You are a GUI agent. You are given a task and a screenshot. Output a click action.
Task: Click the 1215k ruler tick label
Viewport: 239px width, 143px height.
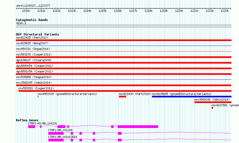point(103,11)
